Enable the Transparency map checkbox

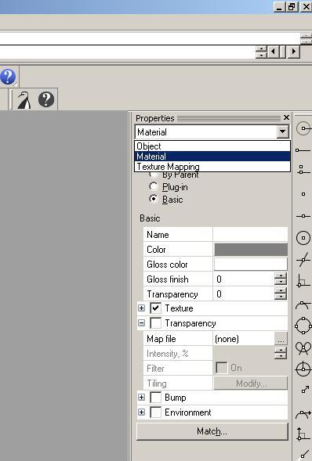155,323
